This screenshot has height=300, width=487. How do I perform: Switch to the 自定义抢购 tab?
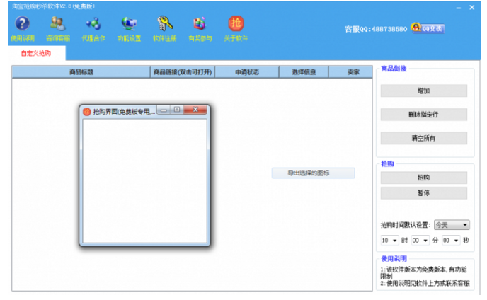[x=36, y=53]
